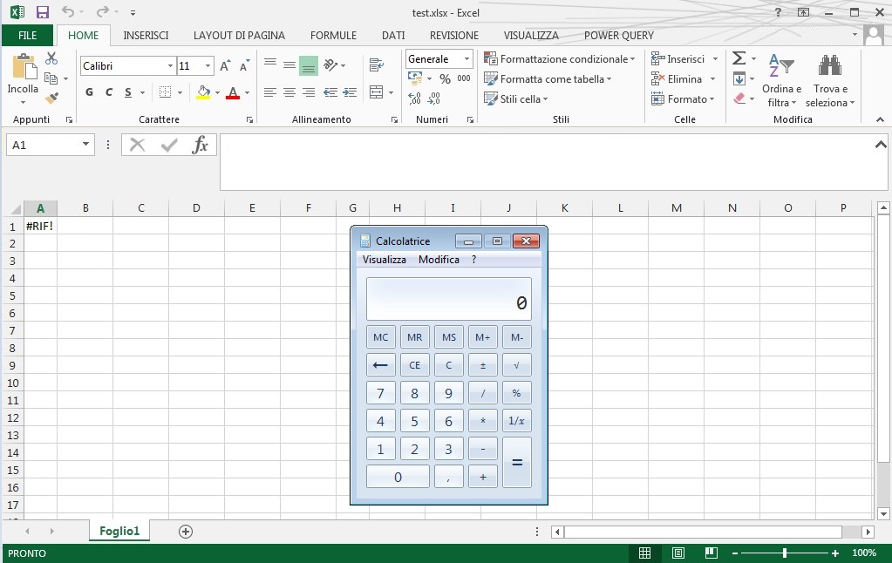
Task: Open Excel Help question mark
Action: [778, 12]
